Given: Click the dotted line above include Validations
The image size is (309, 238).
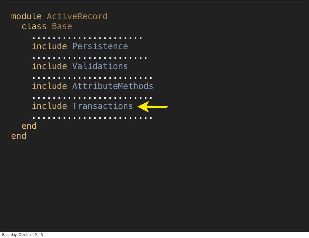Looking at the screenshot, I should (90, 58).
